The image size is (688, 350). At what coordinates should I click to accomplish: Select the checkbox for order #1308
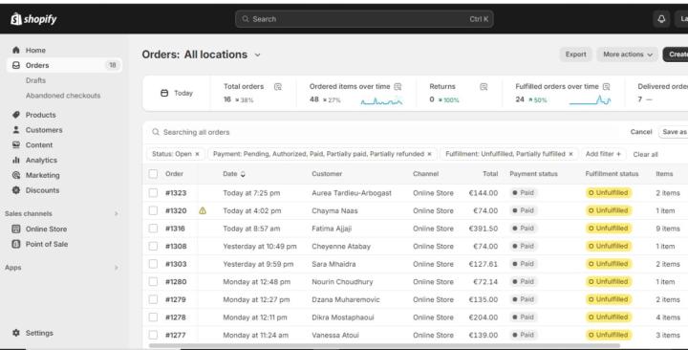click(x=153, y=246)
